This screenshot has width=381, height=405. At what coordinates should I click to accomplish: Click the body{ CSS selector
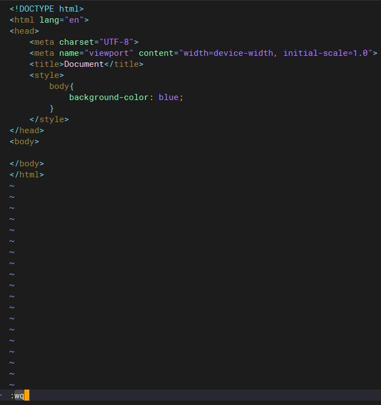tap(61, 86)
